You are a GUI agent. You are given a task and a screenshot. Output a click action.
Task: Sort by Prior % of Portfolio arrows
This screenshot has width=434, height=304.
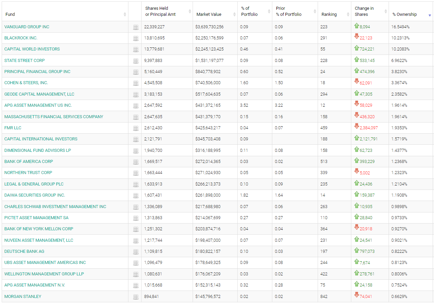coord(315,11)
